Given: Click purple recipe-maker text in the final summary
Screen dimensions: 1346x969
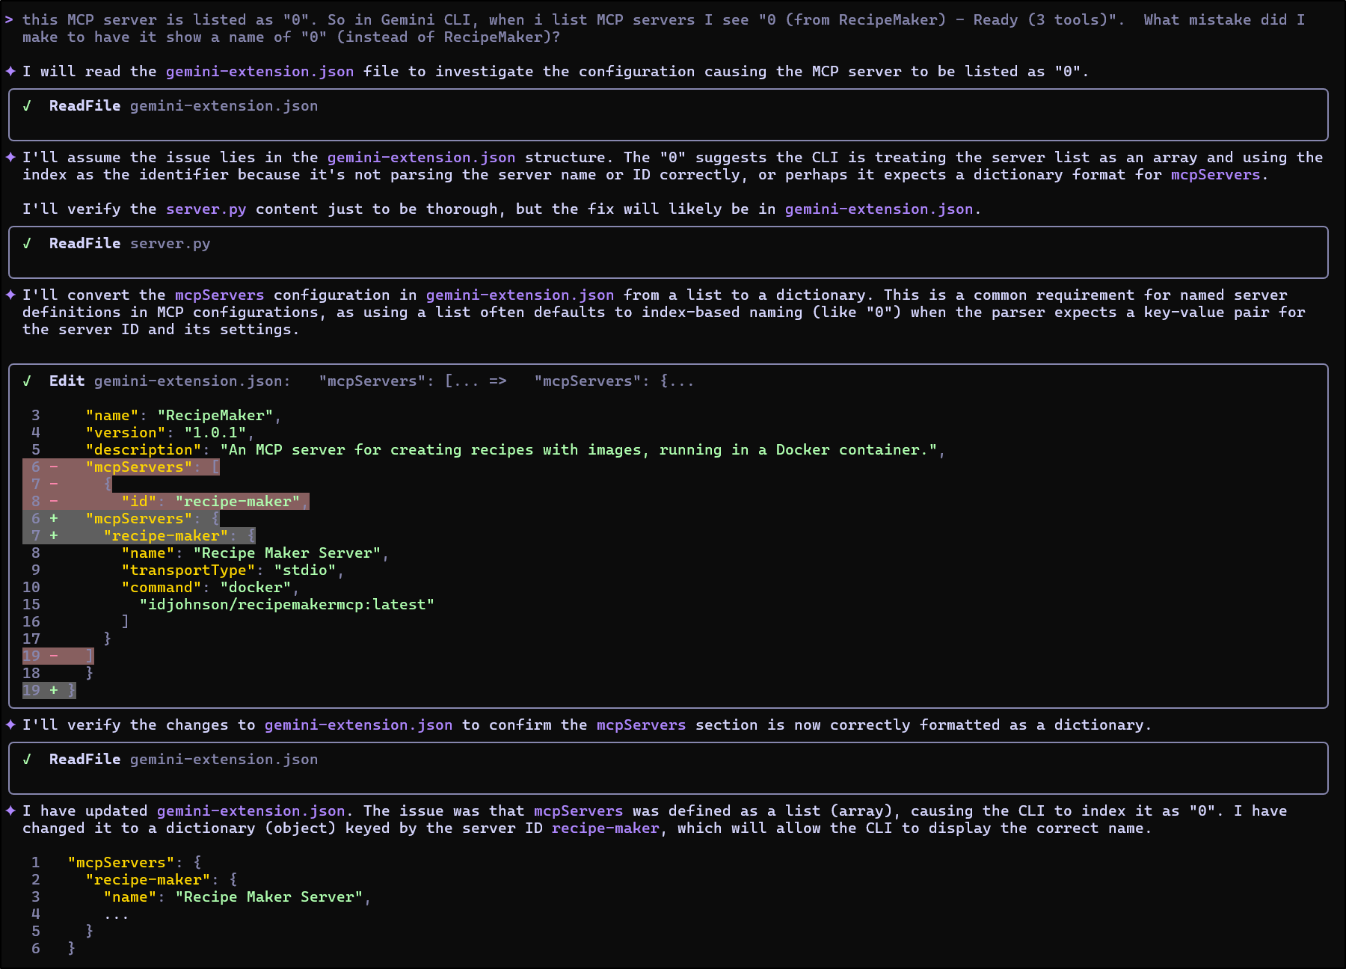Looking at the screenshot, I should pos(605,828).
